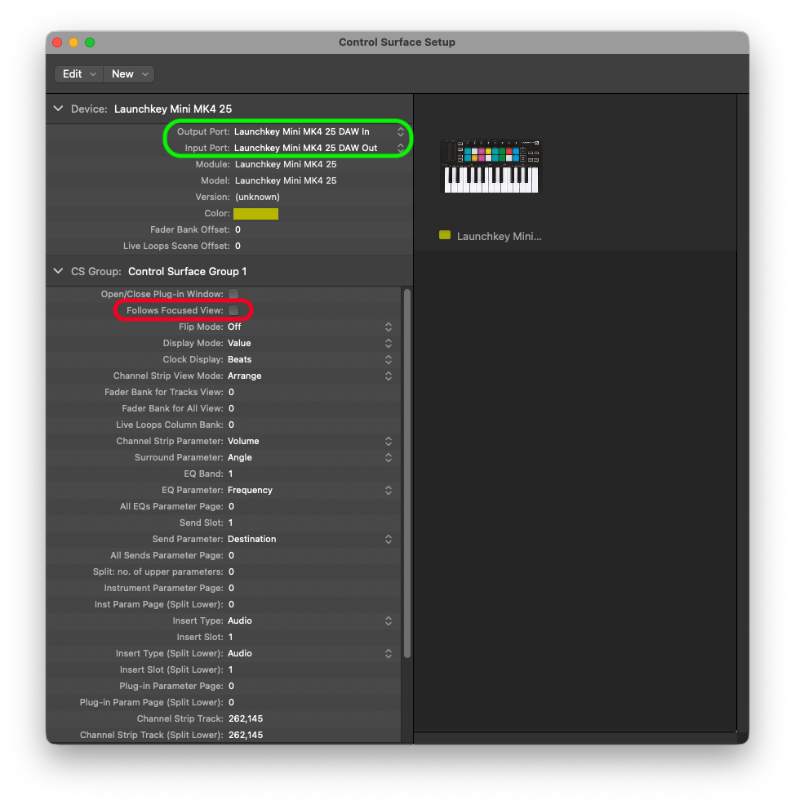The height and width of the screenshot is (805, 795).
Task: Zoom the window with the green button
Action: pyautogui.click(x=90, y=42)
